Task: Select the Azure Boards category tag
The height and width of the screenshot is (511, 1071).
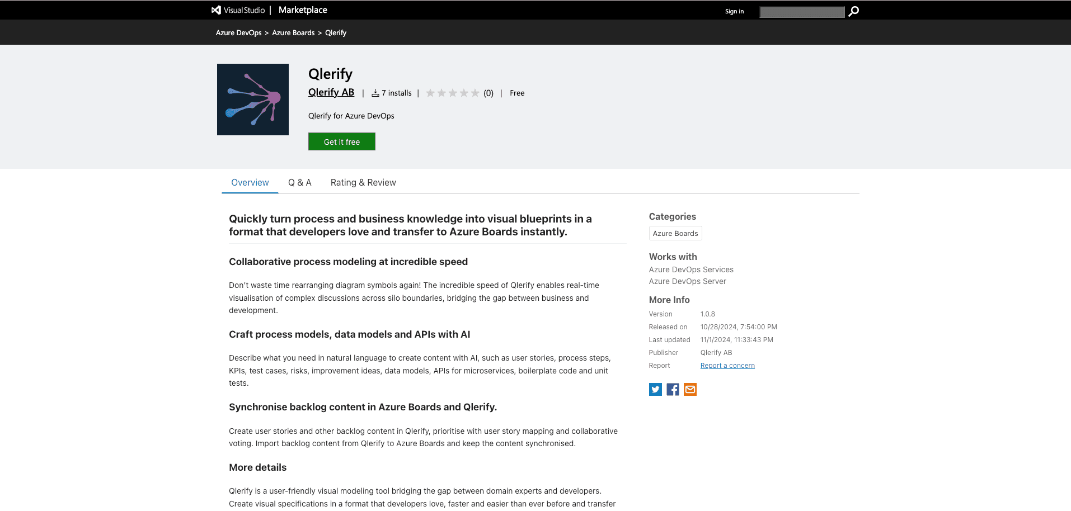Action: click(x=675, y=233)
